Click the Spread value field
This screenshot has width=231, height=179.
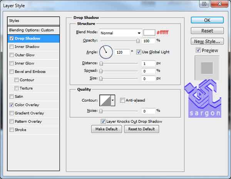148,71
